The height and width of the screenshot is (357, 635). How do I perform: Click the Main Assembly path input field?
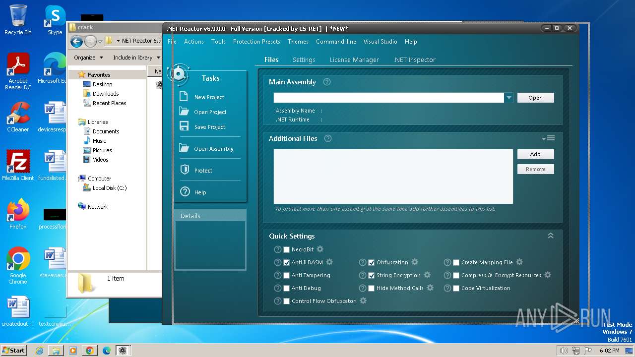pos(389,98)
